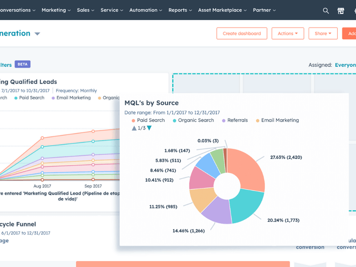Open the Asset Marketplace menu
356x267 pixels.
click(x=222, y=10)
